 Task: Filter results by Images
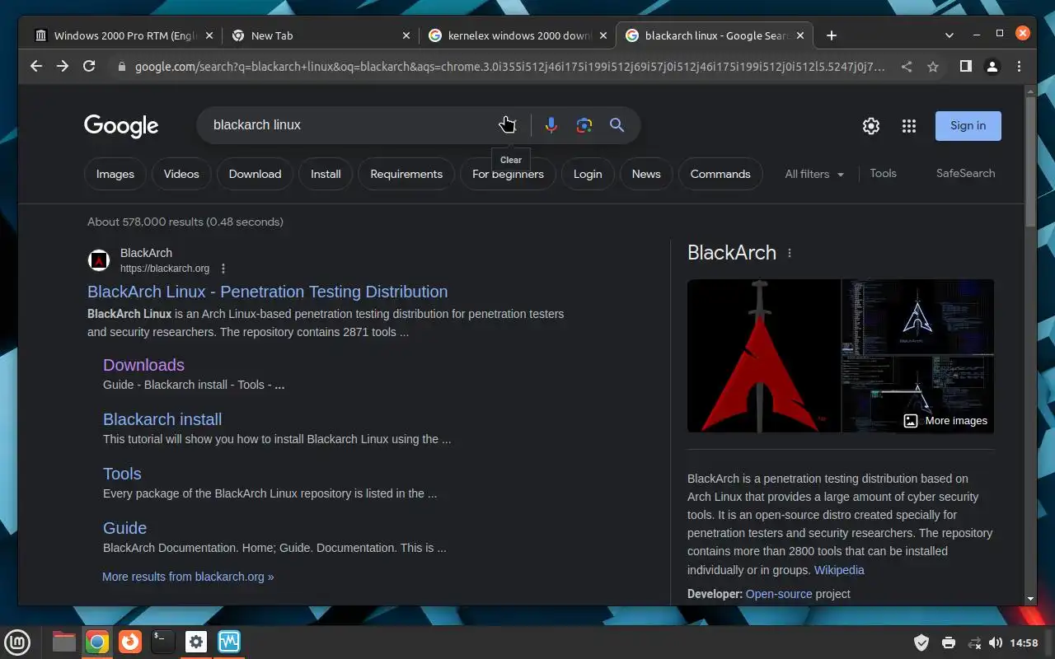tap(115, 174)
